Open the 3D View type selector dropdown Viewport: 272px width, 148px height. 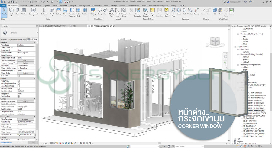(x=37, y=33)
